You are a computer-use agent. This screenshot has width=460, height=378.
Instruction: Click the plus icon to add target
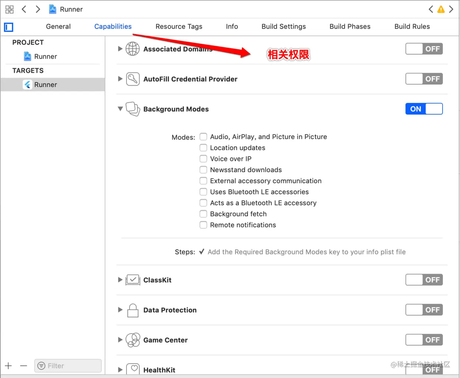click(9, 366)
